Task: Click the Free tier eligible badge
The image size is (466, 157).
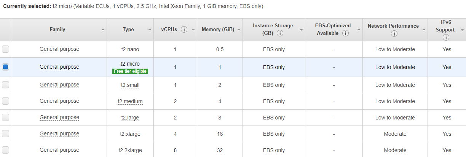Action: click(130, 71)
